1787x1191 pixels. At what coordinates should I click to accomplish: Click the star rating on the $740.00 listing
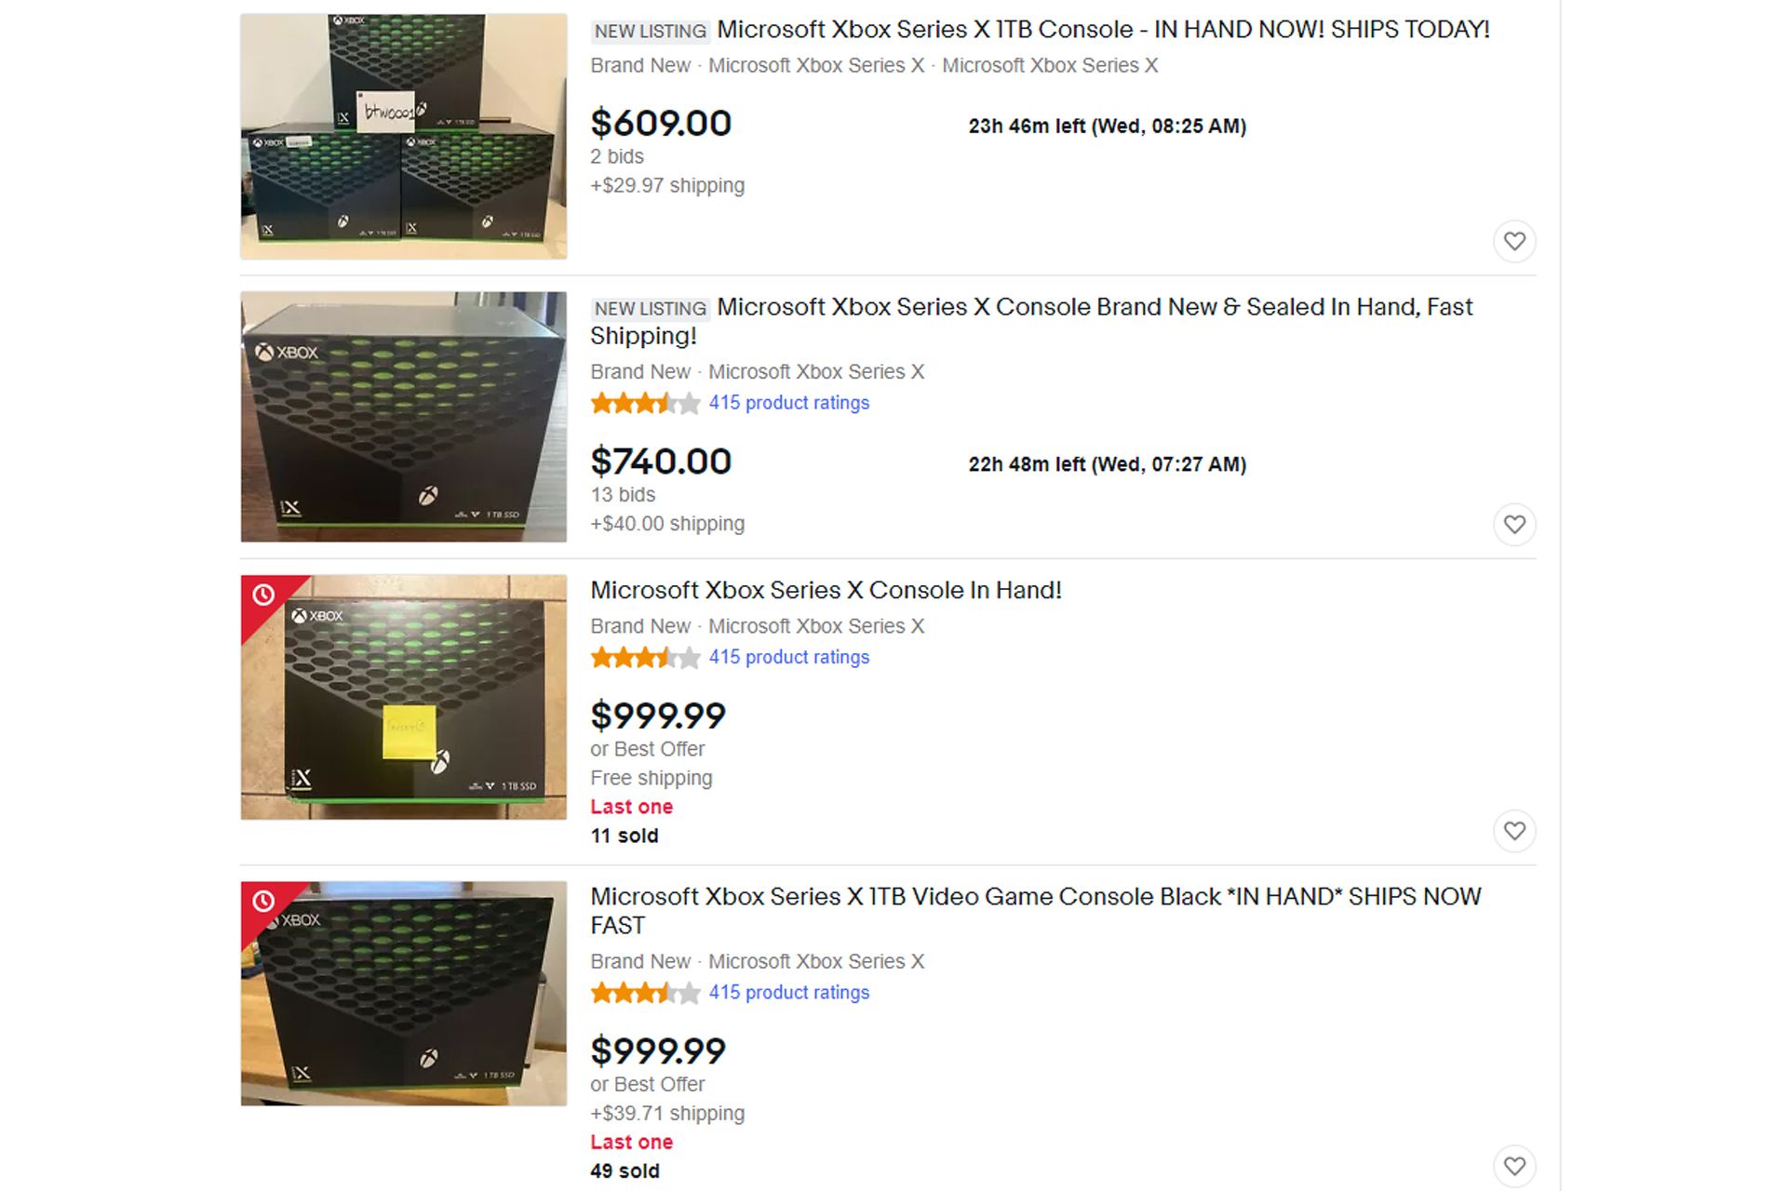pos(642,403)
